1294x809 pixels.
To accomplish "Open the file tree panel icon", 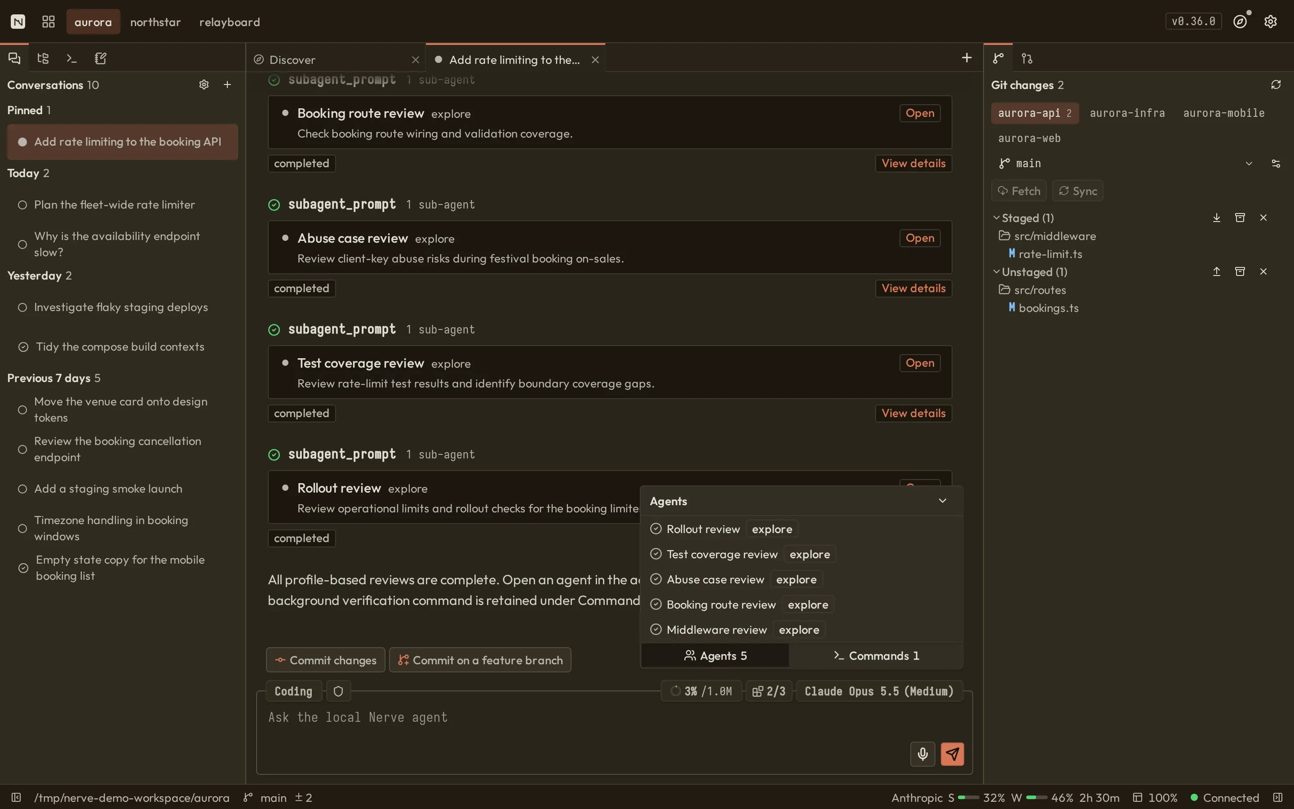I will tap(43, 58).
